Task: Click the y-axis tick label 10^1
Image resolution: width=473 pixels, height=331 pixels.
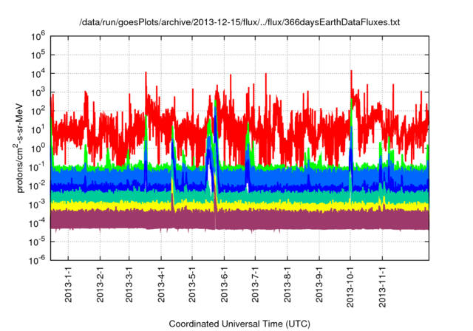Action: (x=38, y=129)
